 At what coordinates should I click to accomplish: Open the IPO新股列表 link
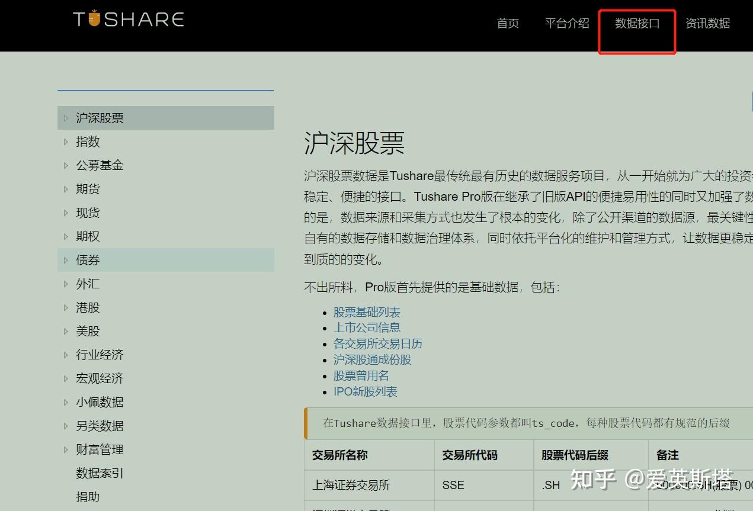tap(365, 391)
